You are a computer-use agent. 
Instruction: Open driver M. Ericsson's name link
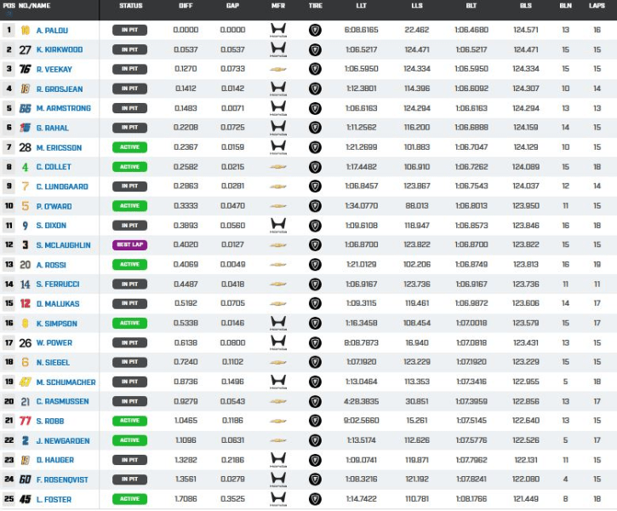coord(59,147)
